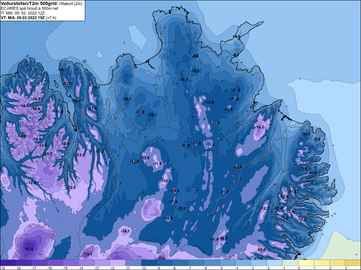Select the -13.8 temperature label
The image size is (361, 270).
tap(145, 158)
